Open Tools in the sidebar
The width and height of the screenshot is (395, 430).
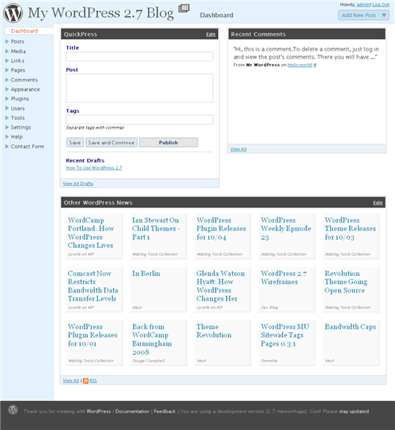17,118
